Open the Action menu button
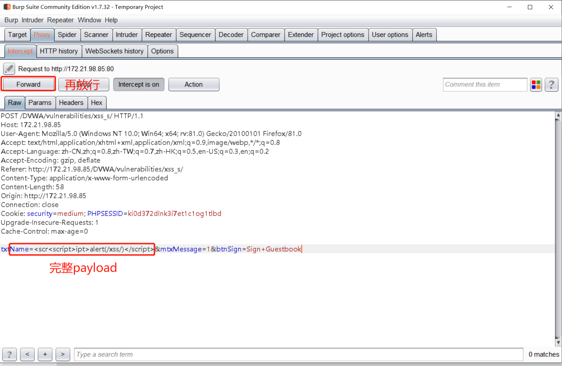The image size is (562, 366). coord(194,85)
